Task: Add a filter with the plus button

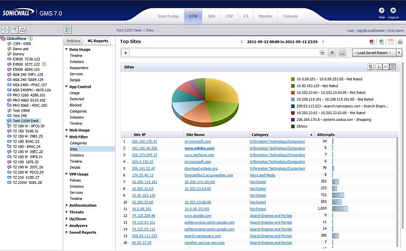Action: 125,53
